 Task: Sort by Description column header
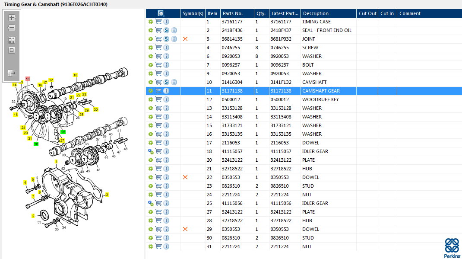[328, 13]
